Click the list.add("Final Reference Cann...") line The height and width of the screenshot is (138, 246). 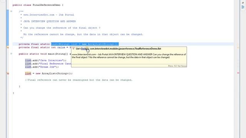tap(48, 64)
